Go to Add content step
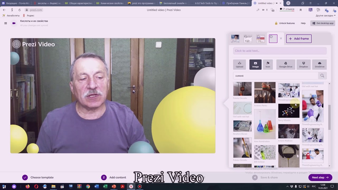The image size is (338, 190). coord(114,177)
